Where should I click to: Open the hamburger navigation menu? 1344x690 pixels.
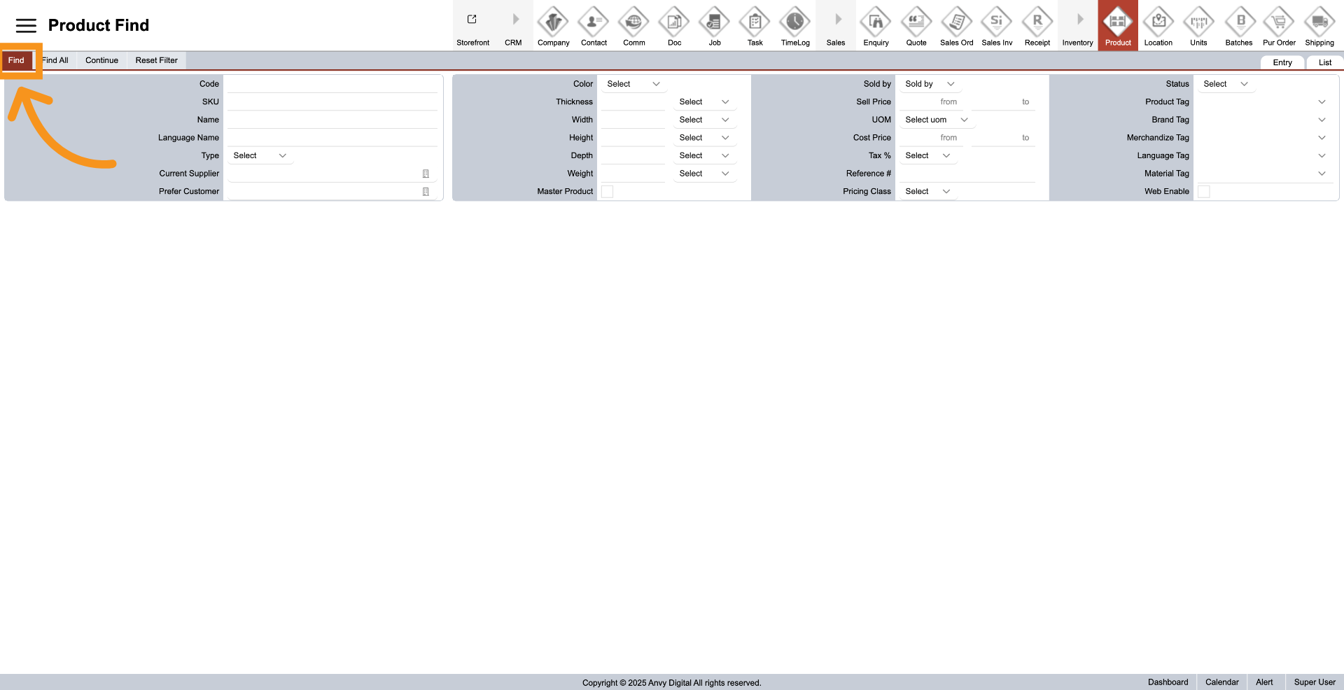pos(26,26)
